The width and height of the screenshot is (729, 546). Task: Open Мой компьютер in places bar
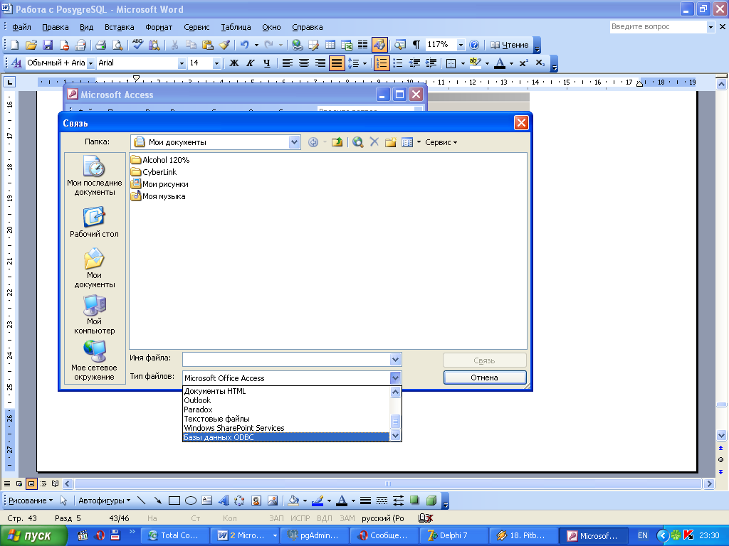pos(95,315)
